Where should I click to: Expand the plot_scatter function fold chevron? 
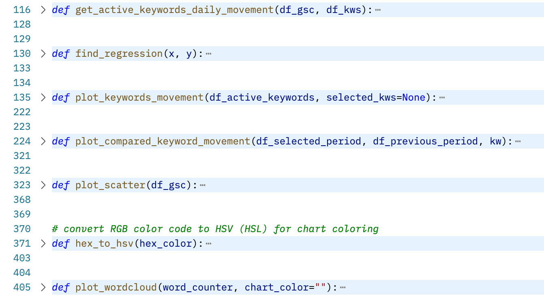[43, 185]
